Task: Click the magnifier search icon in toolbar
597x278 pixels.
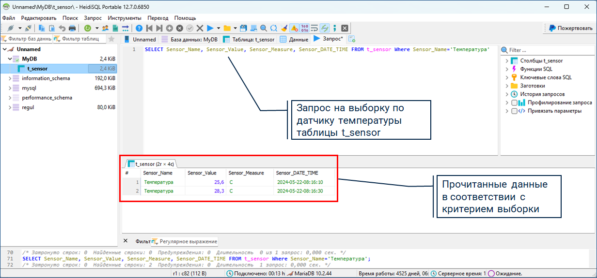Action: [x=264, y=28]
